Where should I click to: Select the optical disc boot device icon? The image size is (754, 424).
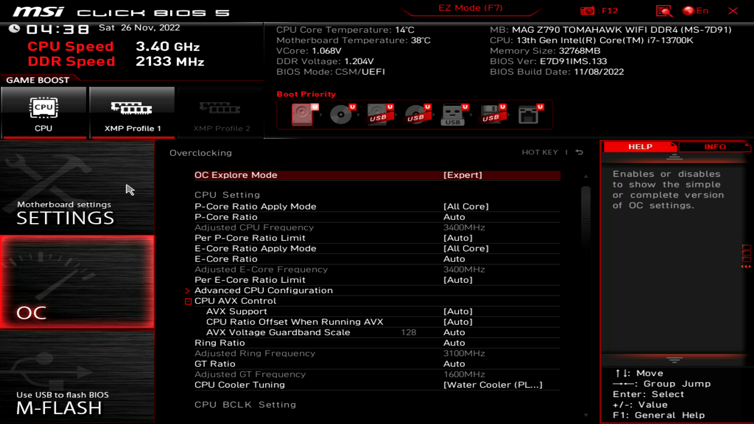[342, 114]
